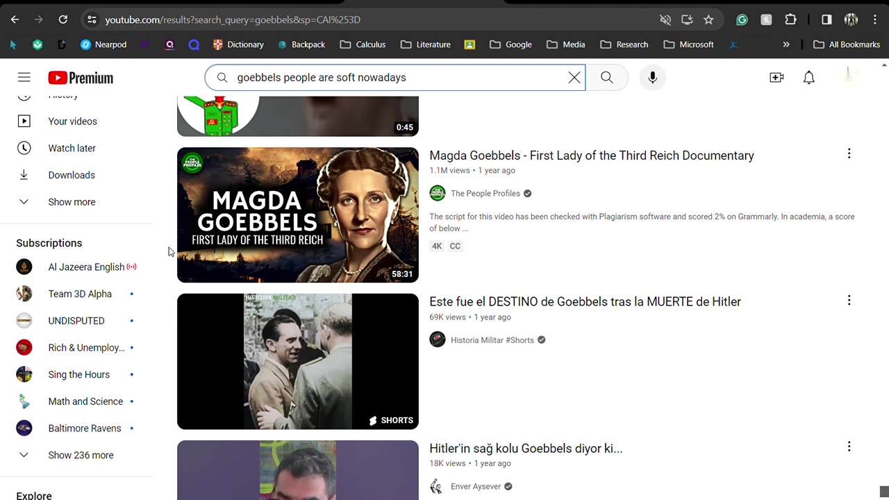The image size is (889, 500).
Task: Click the Al Jazeera English channel avatar
Action: (x=24, y=267)
